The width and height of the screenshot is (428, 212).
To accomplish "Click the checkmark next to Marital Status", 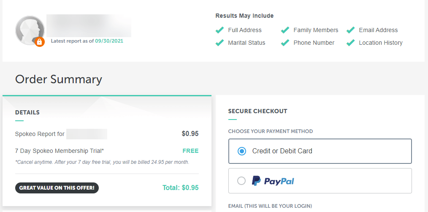I will (x=219, y=43).
